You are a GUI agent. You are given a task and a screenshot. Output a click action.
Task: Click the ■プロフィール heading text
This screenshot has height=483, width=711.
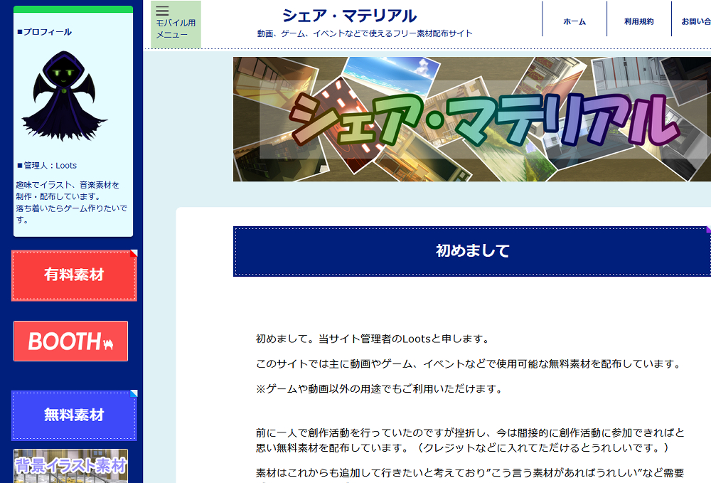(x=44, y=32)
